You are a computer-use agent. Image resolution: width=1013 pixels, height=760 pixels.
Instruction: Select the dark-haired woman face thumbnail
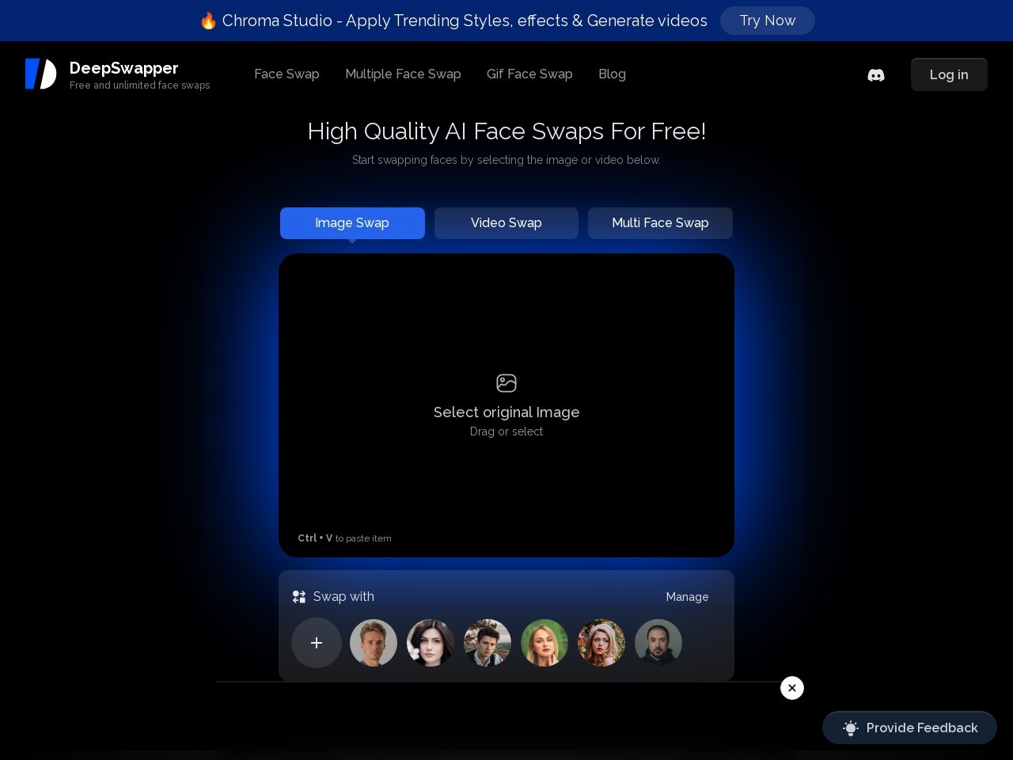(x=431, y=643)
